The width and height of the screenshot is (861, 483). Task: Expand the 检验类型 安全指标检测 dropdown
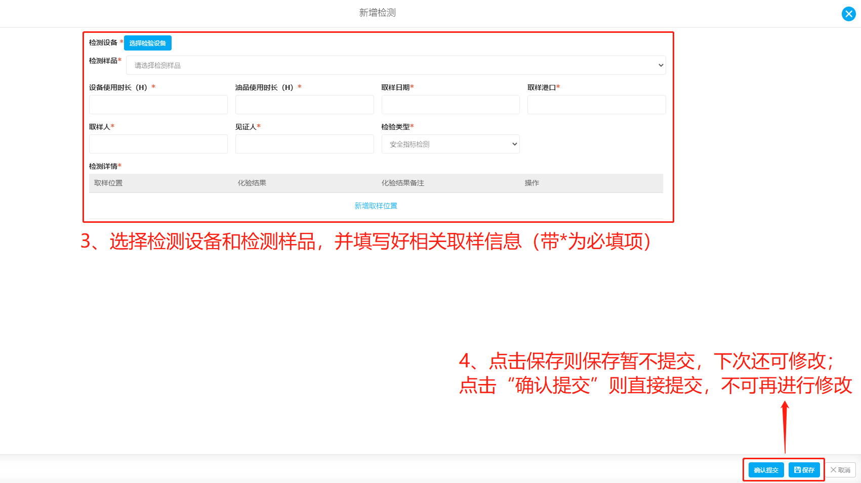(450, 144)
